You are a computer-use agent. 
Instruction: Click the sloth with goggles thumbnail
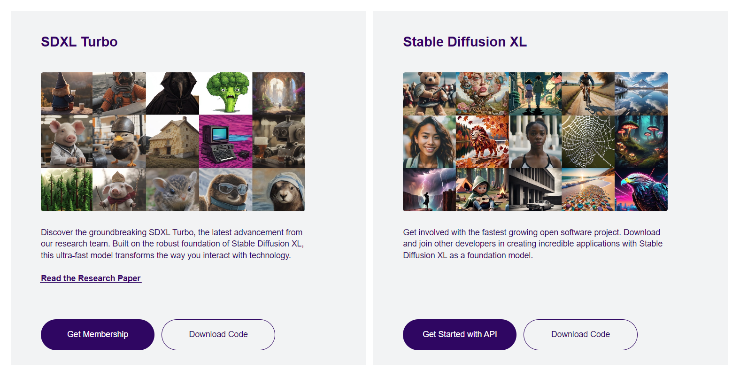pyautogui.click(x=226, y=190)
